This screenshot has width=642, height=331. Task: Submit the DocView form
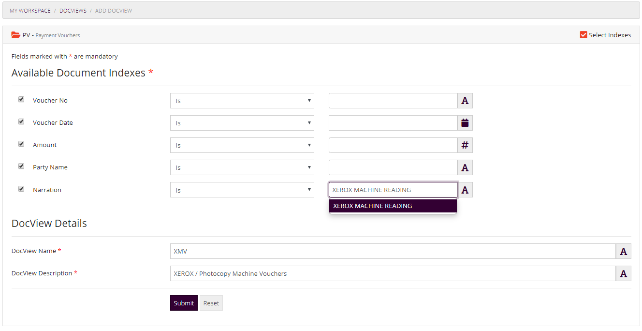click(184, 302)
